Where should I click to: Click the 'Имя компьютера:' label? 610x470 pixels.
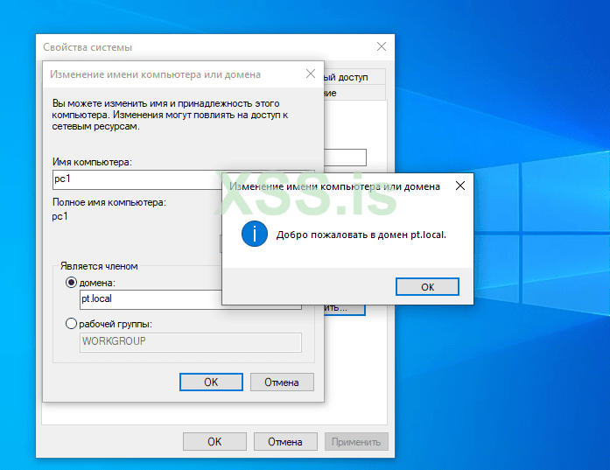coord(92,162)
